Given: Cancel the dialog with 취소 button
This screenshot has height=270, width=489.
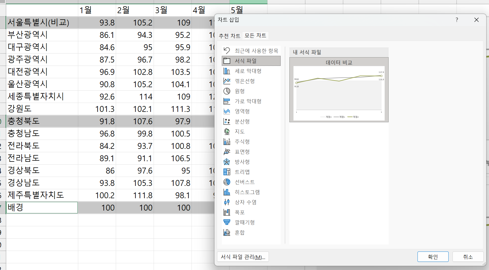Looking at the screenshot, I should (x=468, y=257).
